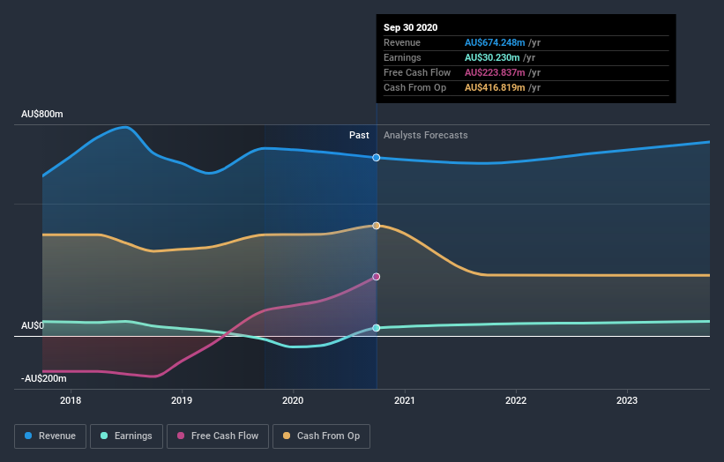Click the Cash From Op label in tooltip
Screen dimensions: 724x462
pyautogui.click(x=415, y=87)
